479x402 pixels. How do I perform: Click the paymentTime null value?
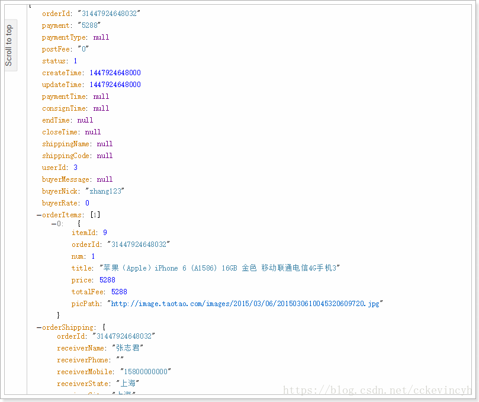[101, 97]
